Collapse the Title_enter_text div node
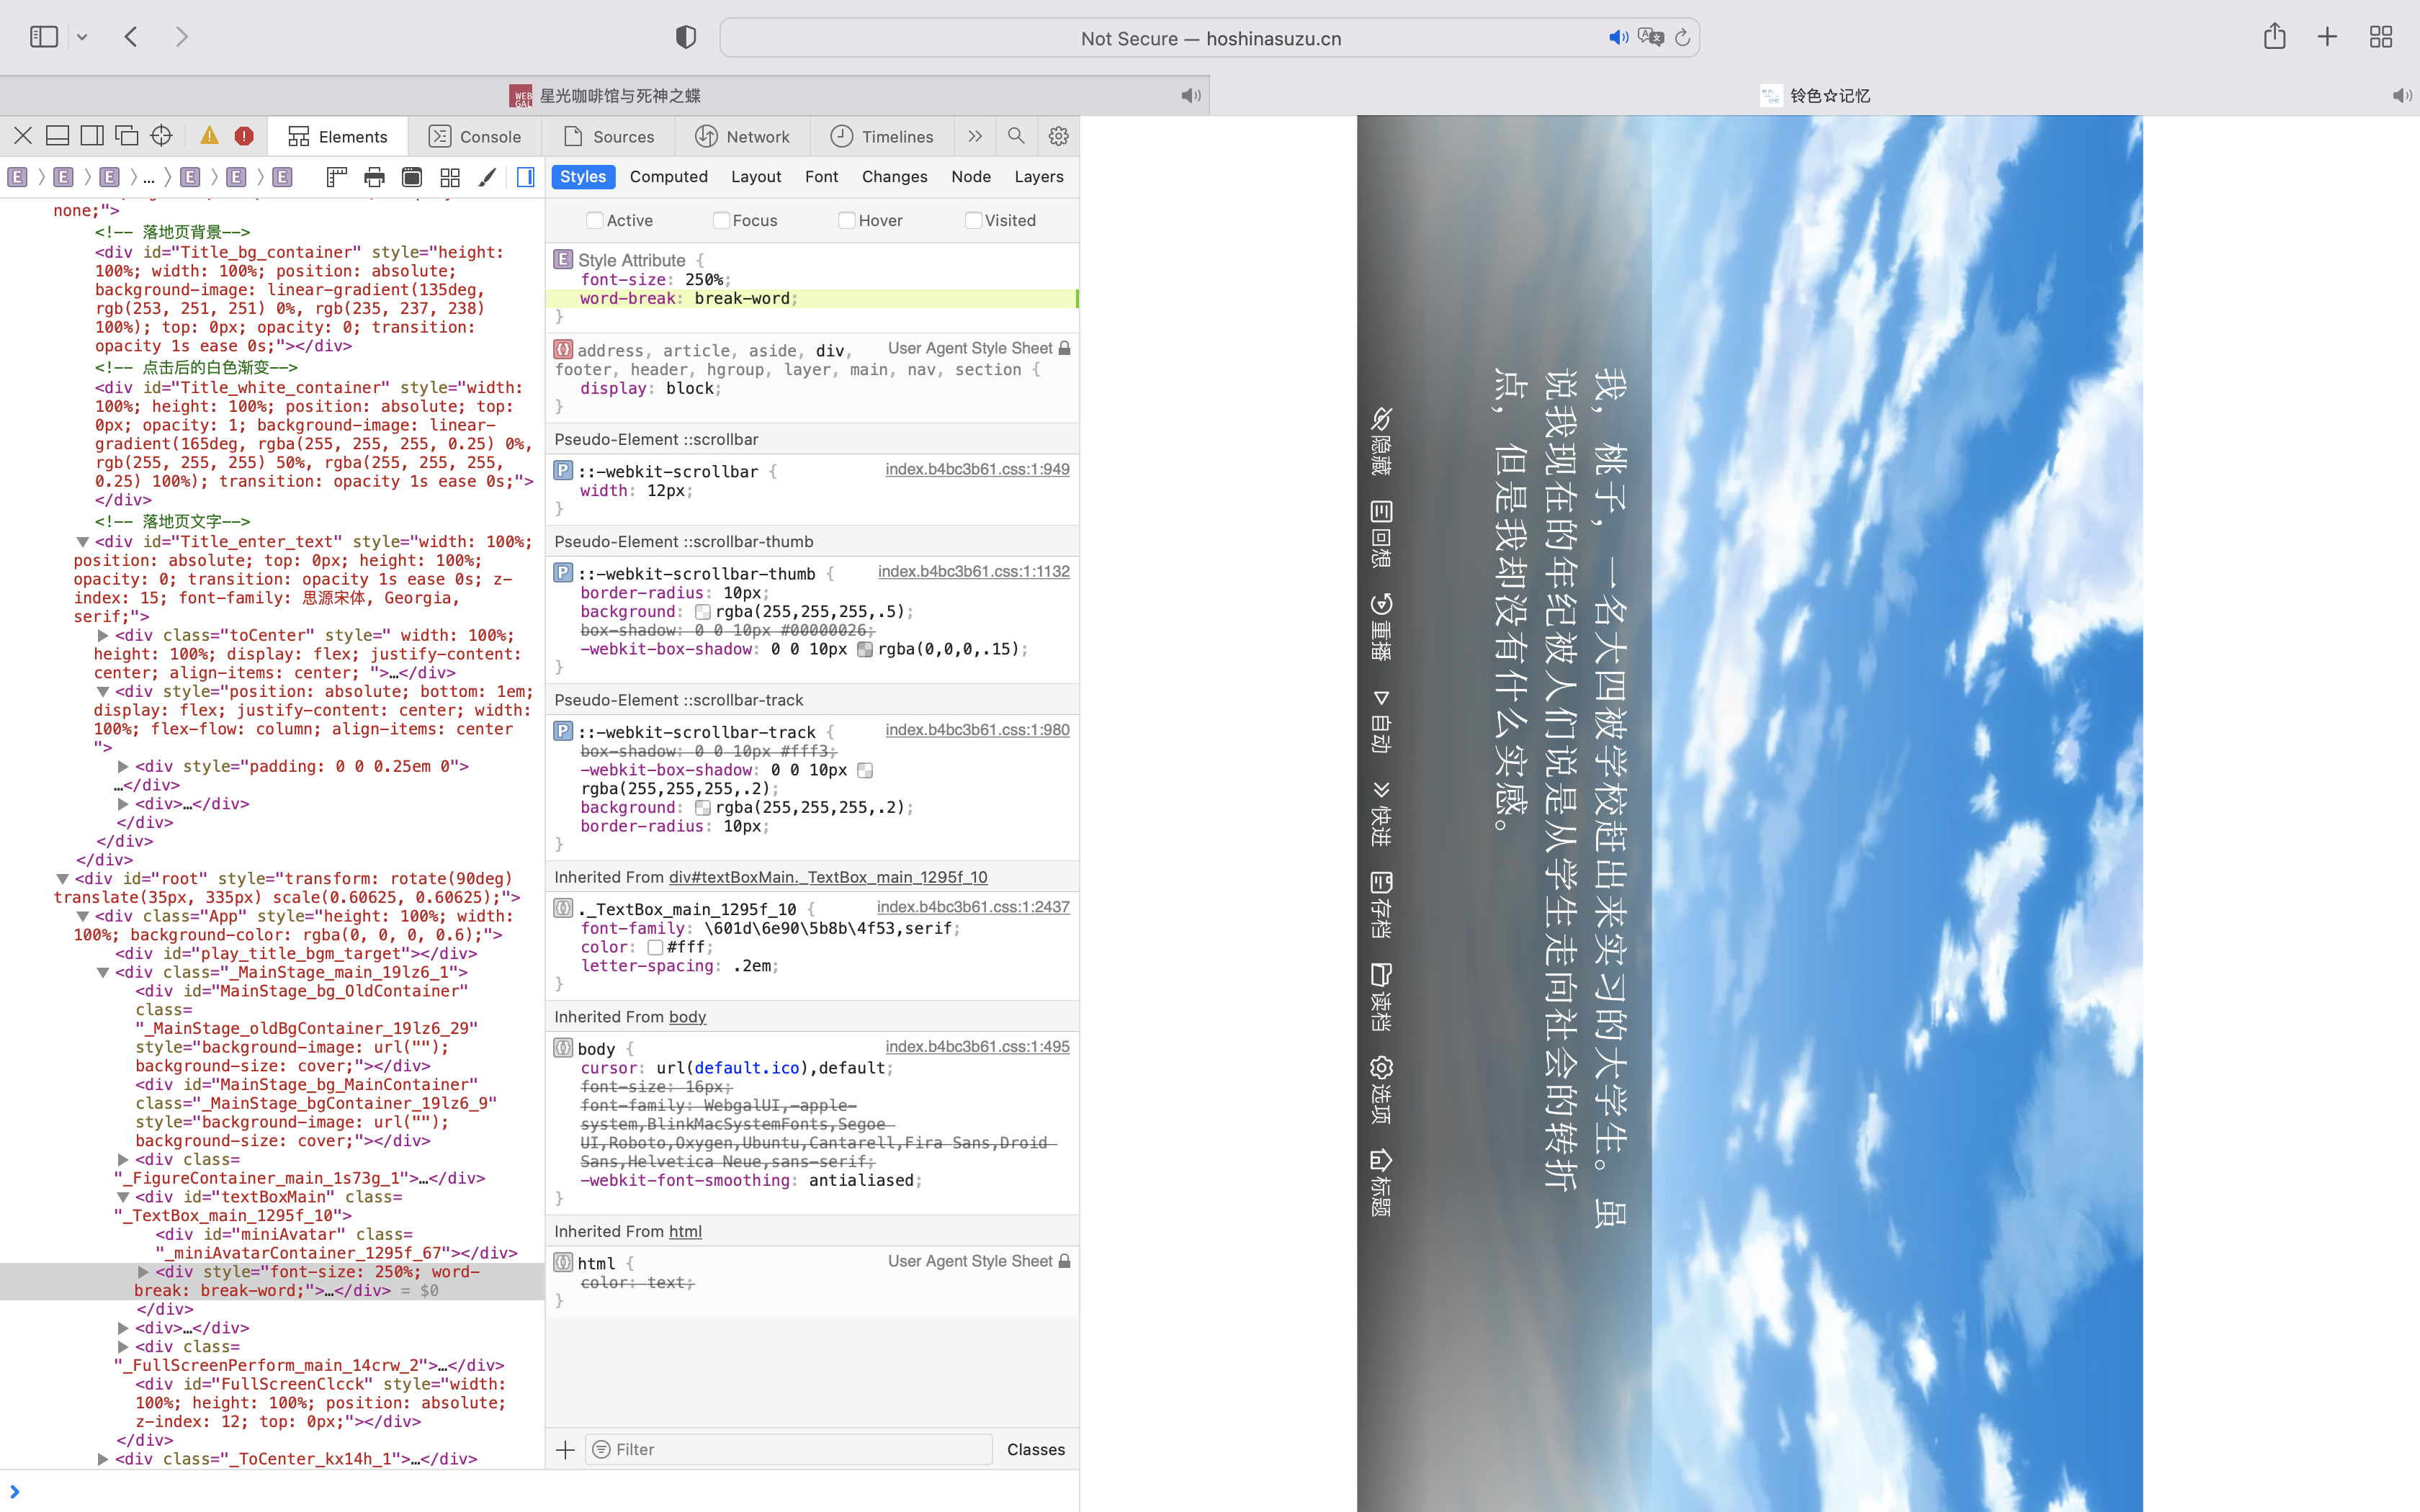Image resolution: width=2420 pixels, height=1512 pixels. coord(84,541)
